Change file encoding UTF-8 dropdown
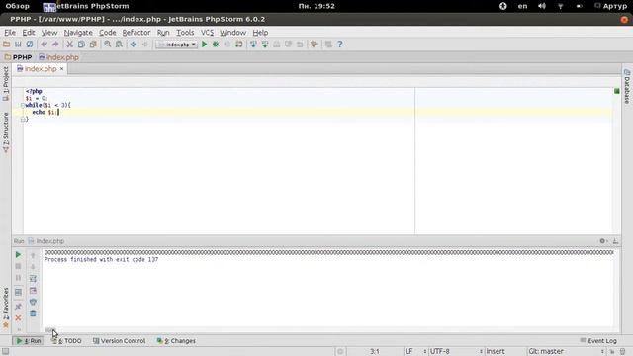 (456, 352)
